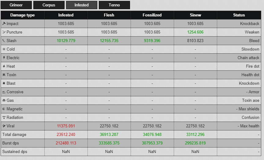
Task: Click the Radiation trefoil icon
Action: click(x=4, y=117)
